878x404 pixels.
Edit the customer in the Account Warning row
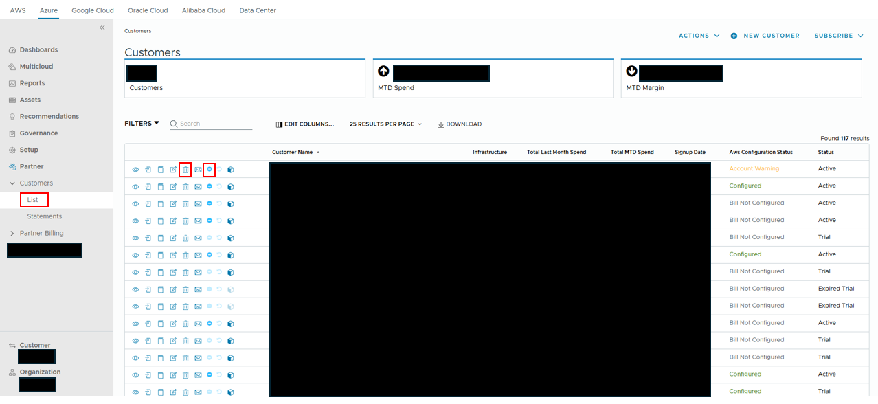[x=173, y=169]
